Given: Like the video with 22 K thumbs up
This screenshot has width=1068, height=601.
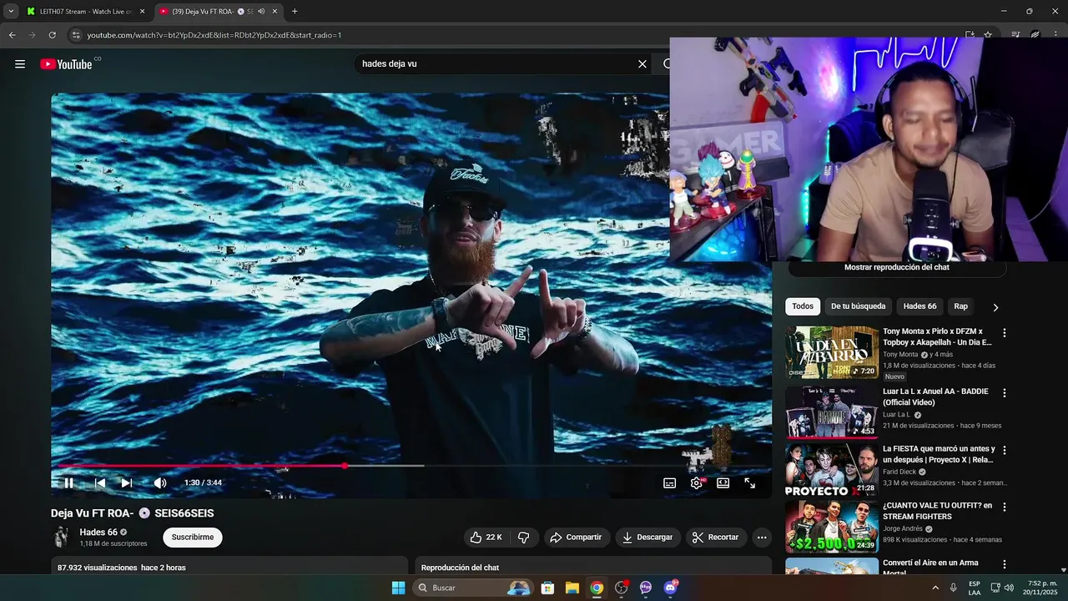Looking at the screenshot, I should (486, 537).
